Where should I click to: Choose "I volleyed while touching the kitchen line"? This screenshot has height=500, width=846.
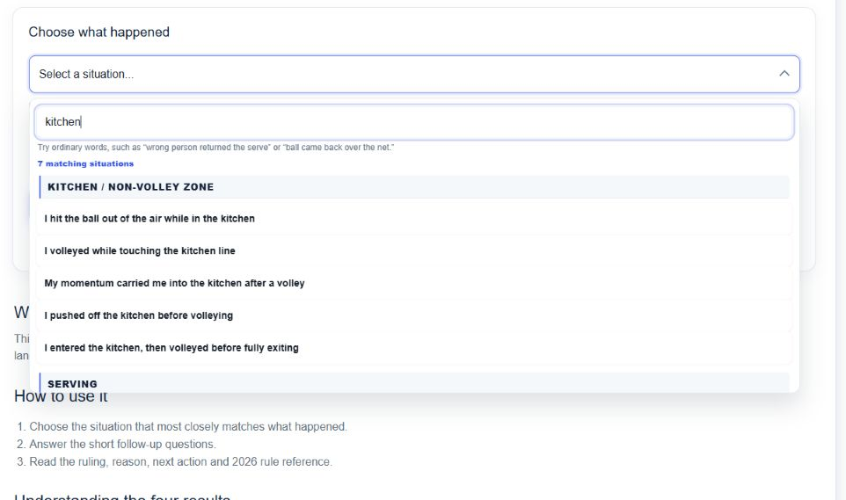pos(414,250)
